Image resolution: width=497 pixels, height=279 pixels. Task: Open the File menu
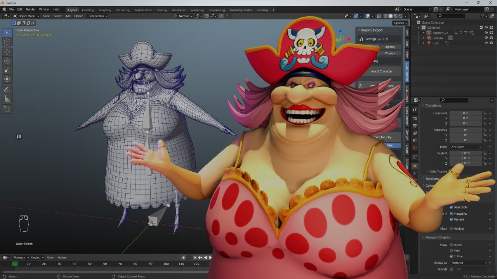11,9
